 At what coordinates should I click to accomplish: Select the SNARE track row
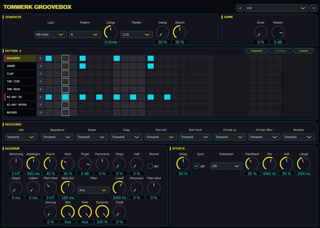pyautogui.click(x=20, y=66)
